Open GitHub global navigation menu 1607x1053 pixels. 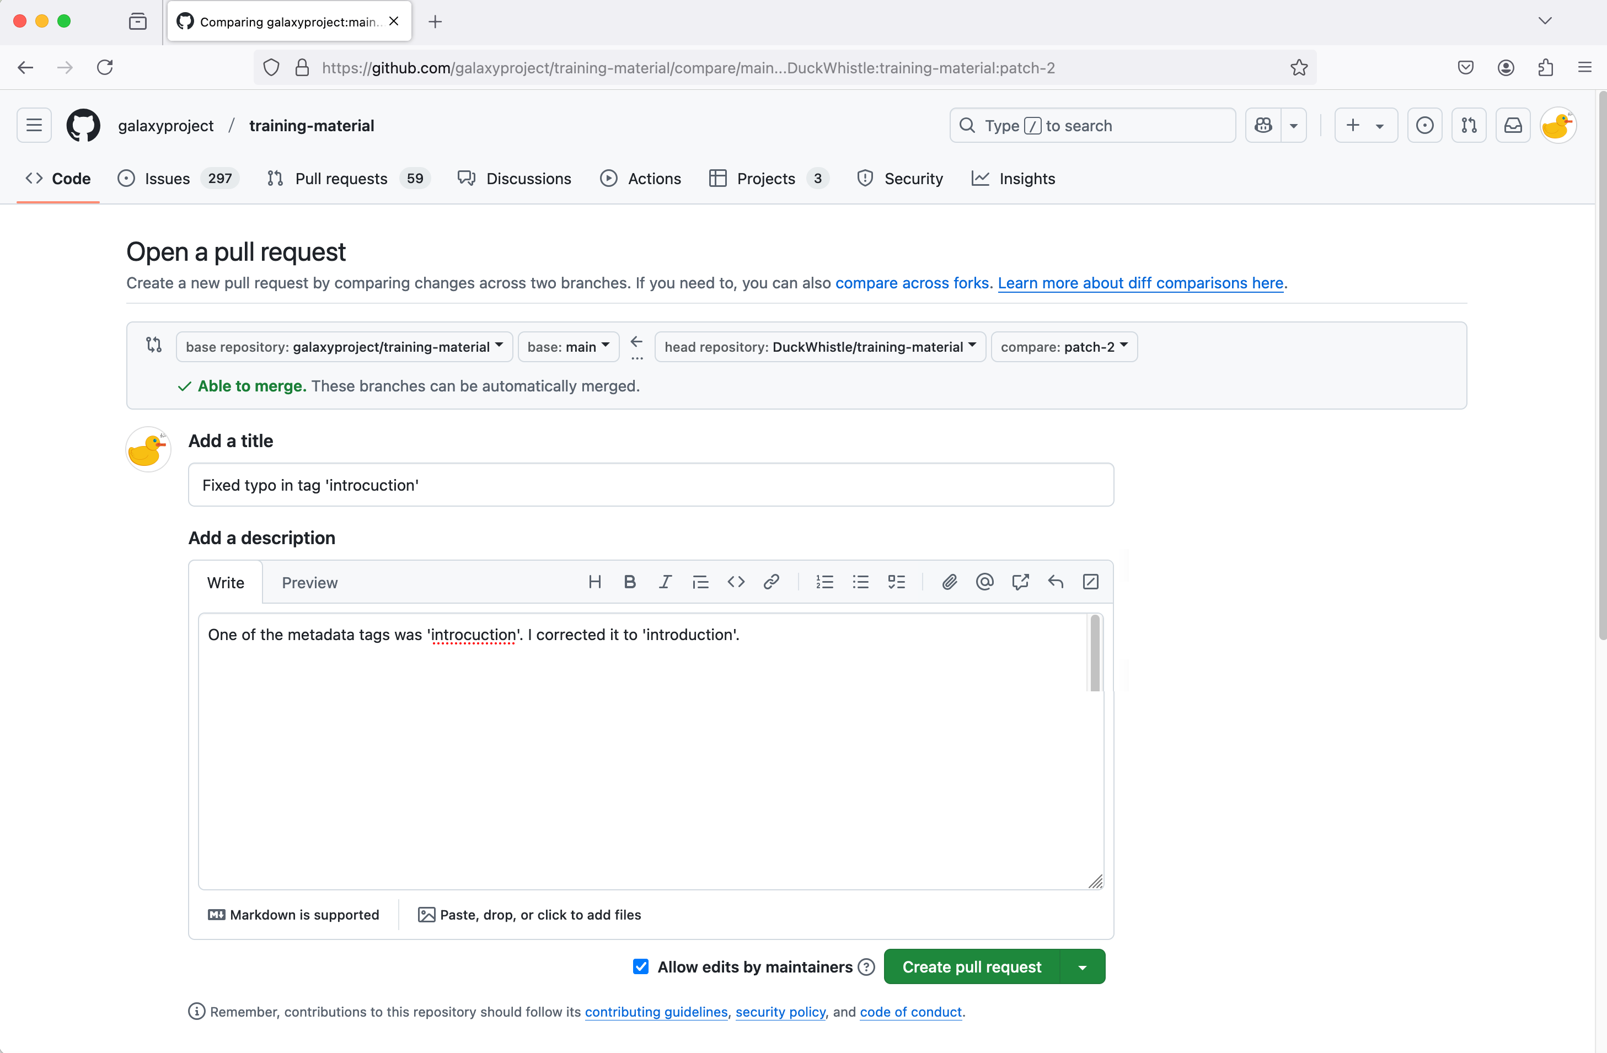click(34, 126)
